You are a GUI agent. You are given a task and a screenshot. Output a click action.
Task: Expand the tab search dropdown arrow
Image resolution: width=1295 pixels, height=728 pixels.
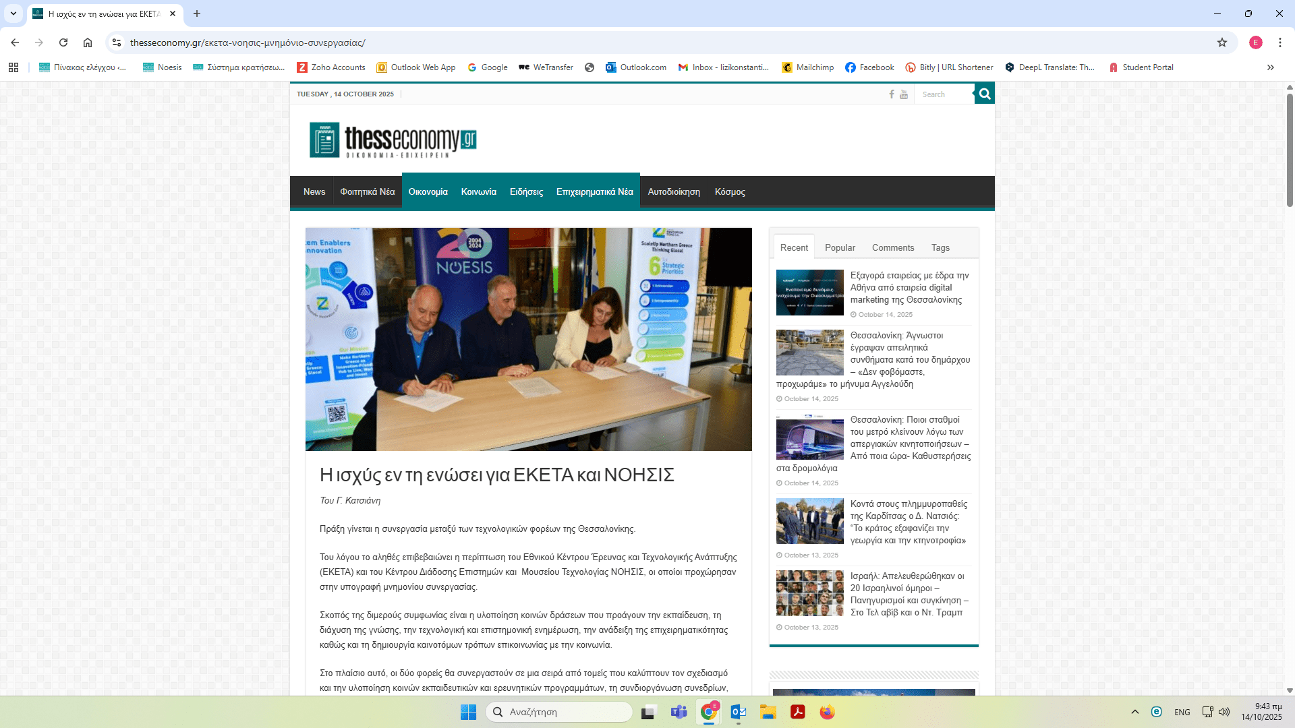[x=13, y=13]
